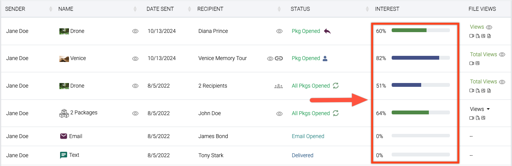This screenshot has height=166, width=512.
Task: Toggle the eye icon next to Venice package name
Action: pyautogui.click(x=135, y=59)
